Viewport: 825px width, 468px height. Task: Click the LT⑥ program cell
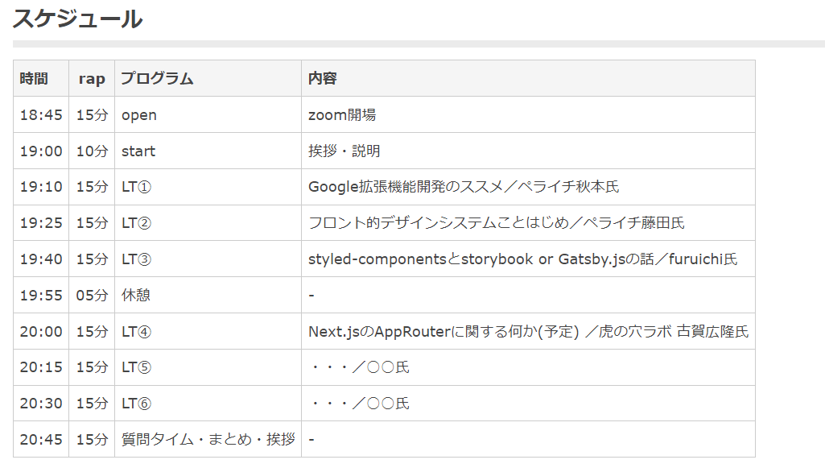(136, 404)
